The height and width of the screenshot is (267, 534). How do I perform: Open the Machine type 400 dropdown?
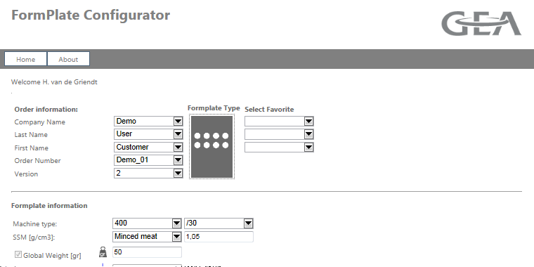coord(147,223)
